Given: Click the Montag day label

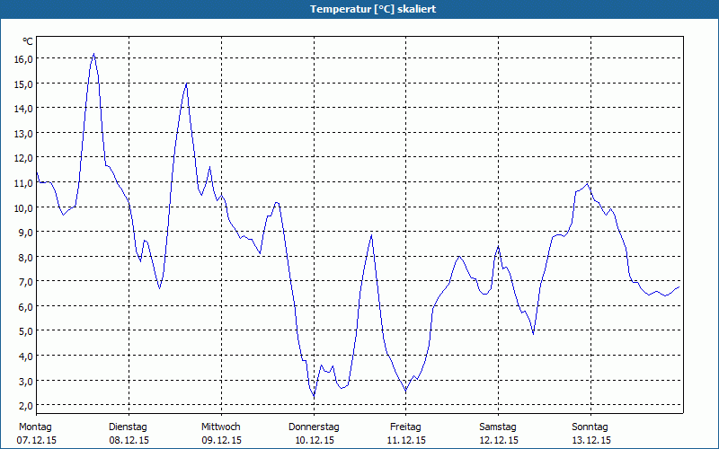Looking at the screenshot, I should pos(35,427).
